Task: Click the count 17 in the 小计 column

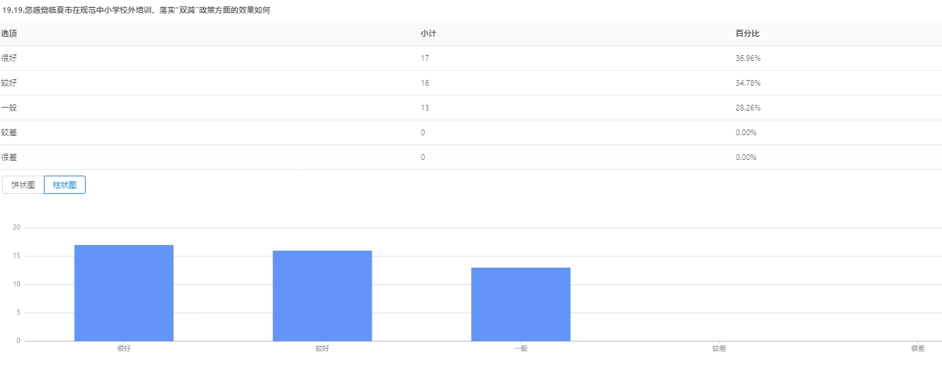Action: click(x=425, y=58)
